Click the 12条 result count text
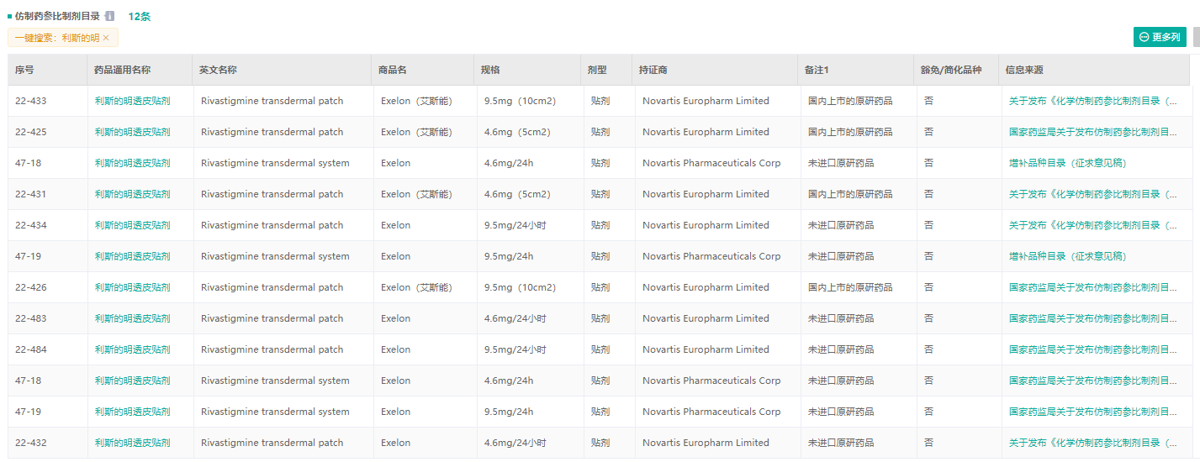This screenshot has height=462, width=1200. pyautogui.click(x=140, y=16)
